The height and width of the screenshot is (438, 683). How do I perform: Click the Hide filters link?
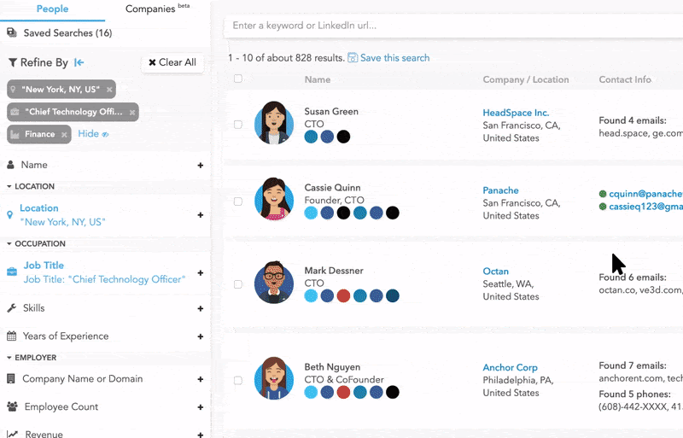coord(93,134)
